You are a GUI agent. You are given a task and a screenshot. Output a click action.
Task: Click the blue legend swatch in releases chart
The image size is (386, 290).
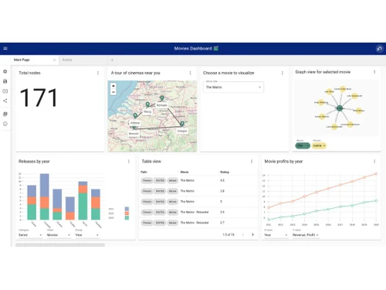127,209
